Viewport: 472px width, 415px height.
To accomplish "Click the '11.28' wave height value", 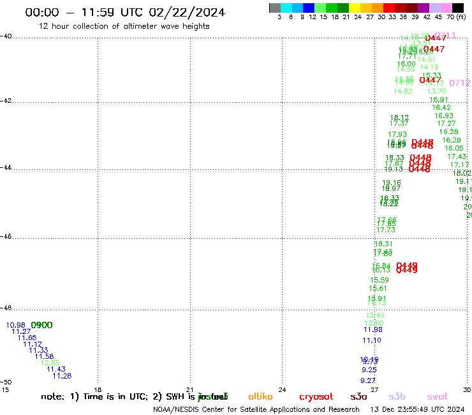I will [x=62, y=376].
